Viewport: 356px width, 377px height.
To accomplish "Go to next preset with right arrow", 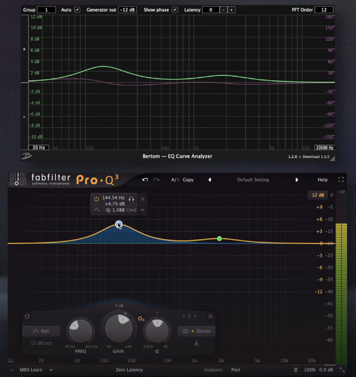I will pyautogui.click(x=297, y=180).
